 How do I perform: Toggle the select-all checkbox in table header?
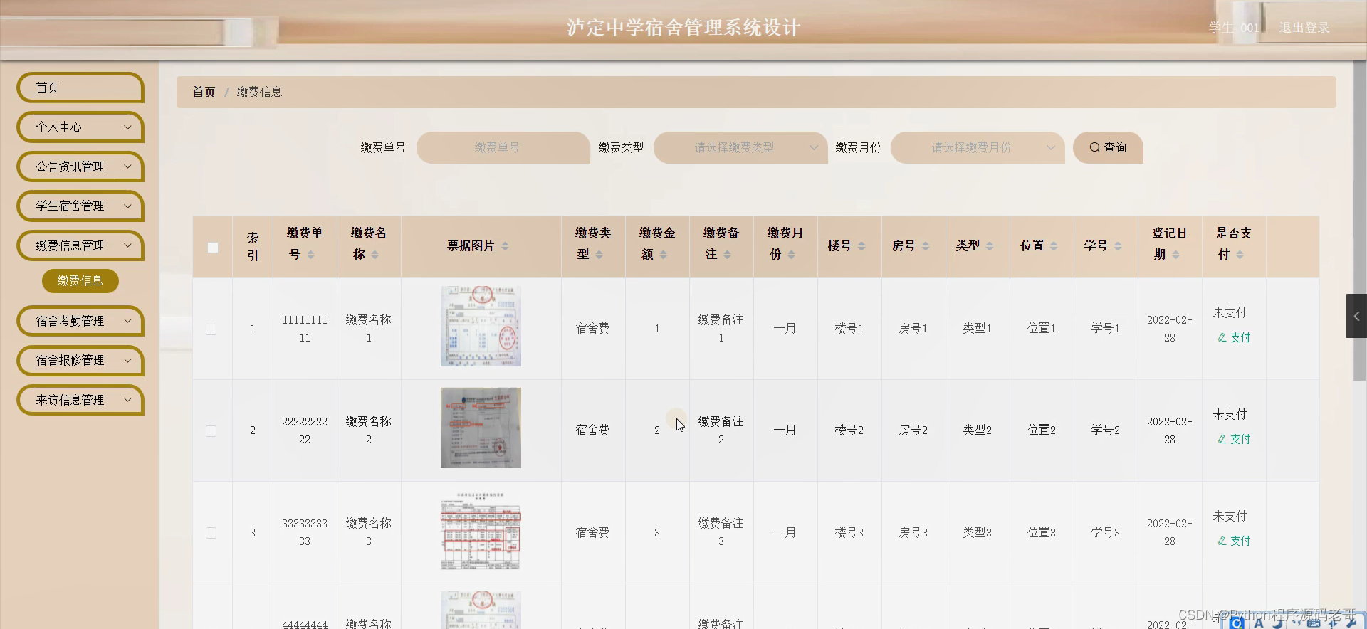coord(213,248)
